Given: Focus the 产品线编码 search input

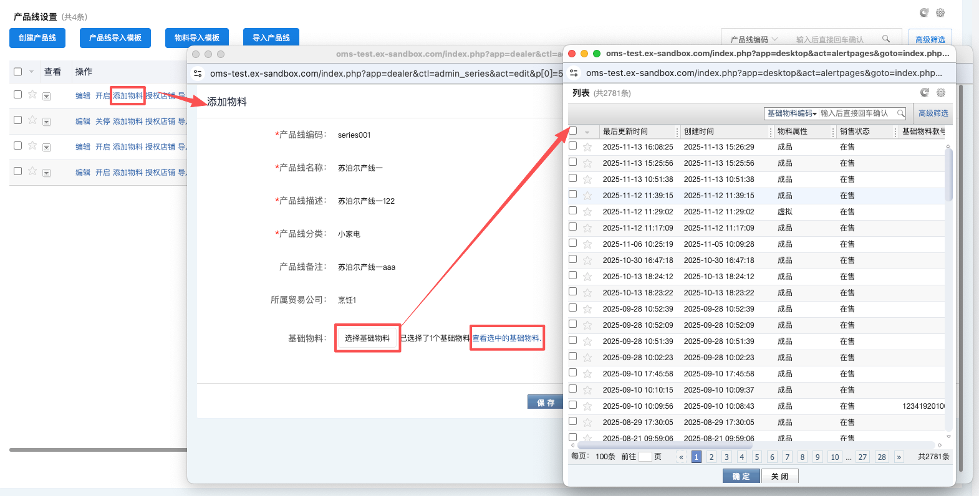Looking at the screenshot, I should pos(836,39).
